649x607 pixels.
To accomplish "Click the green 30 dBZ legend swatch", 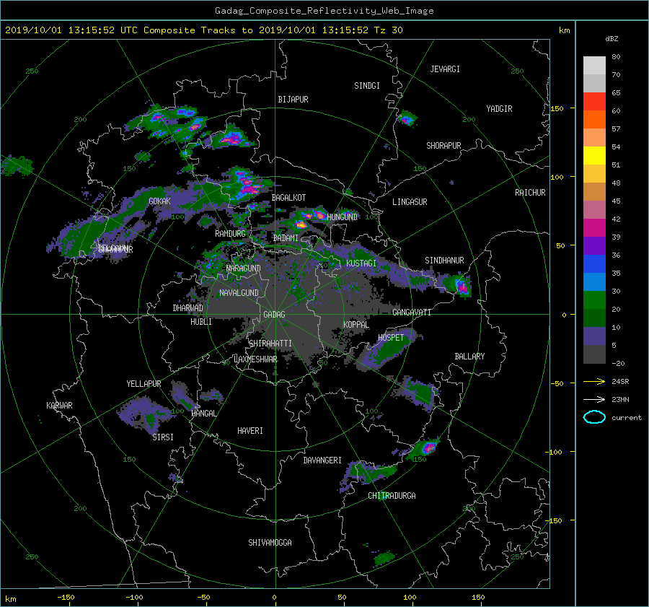I will click(x=594, y=300).
